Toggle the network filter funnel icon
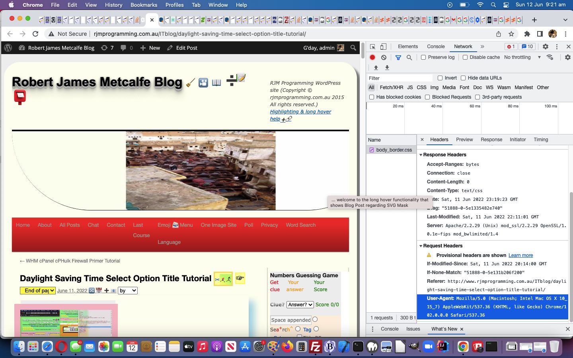This screenshot has width=573, height=358. 398,57
